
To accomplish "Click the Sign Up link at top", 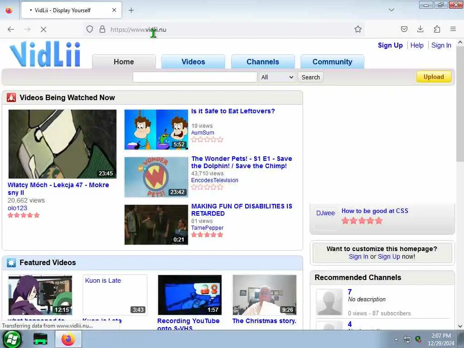I will [390, 45].
